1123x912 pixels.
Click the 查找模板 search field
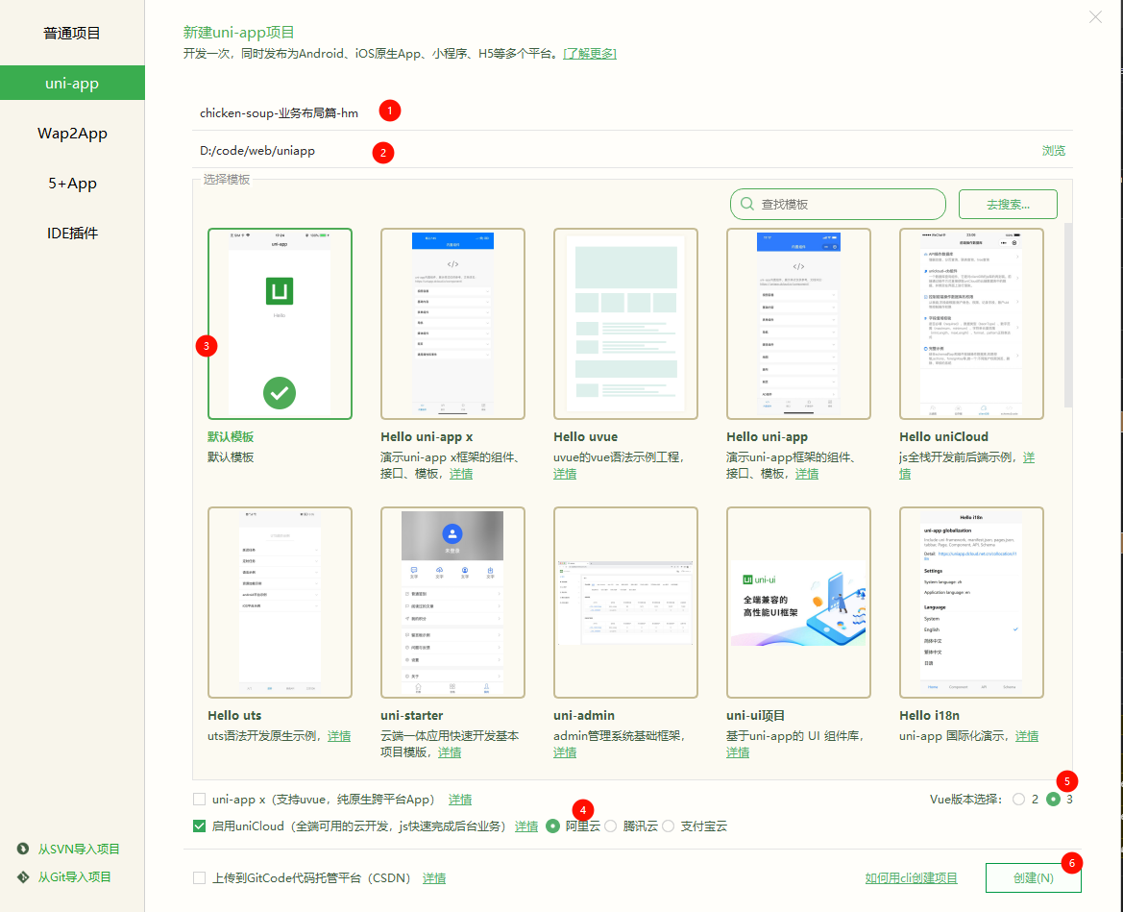click(x=838, y=204)
